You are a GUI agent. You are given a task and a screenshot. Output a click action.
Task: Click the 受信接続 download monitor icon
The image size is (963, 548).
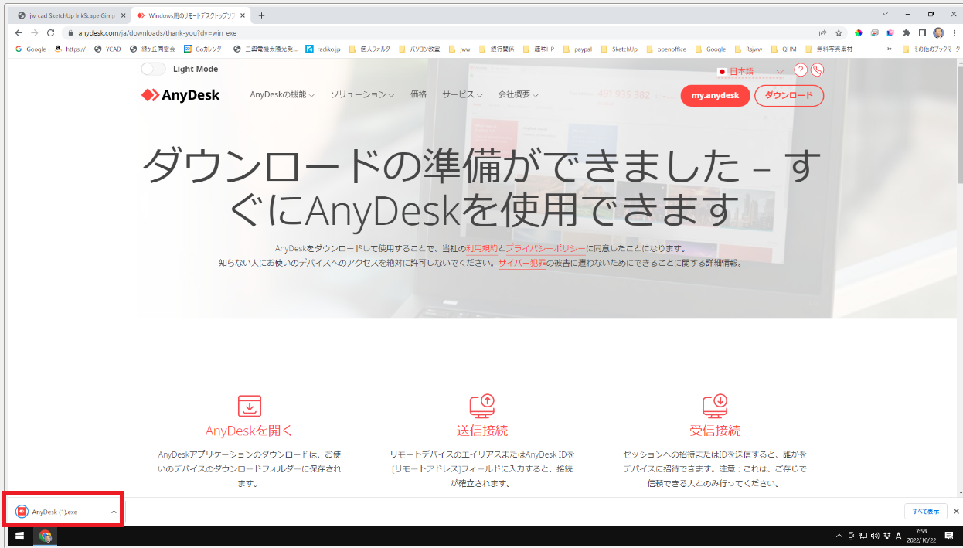pyautogui.click(x=715, y=406)
